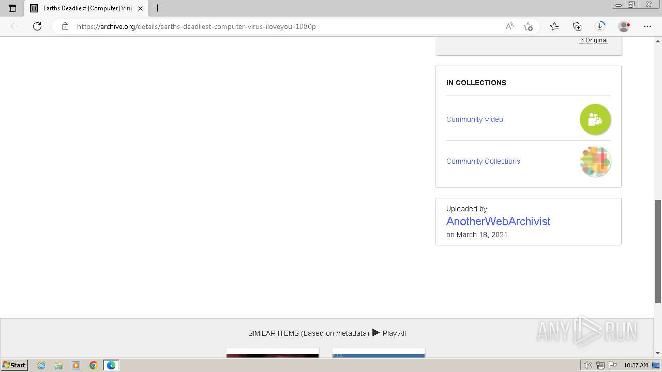This screenshot has width=662, height=372.
Task: Switch to the Earths Deadliest Computer Virus tab
Action: (86, 8)
